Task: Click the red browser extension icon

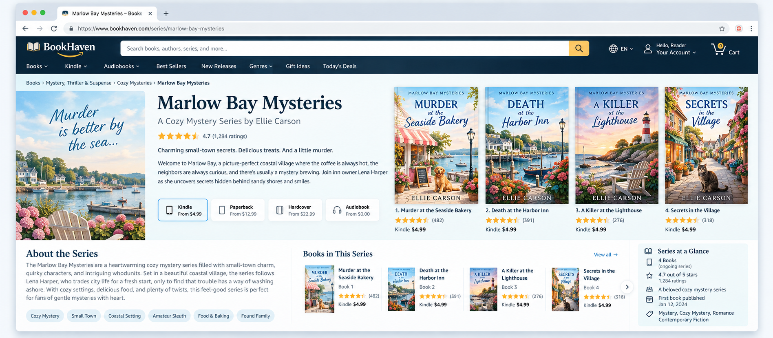Action: click(x=739, y=29)
